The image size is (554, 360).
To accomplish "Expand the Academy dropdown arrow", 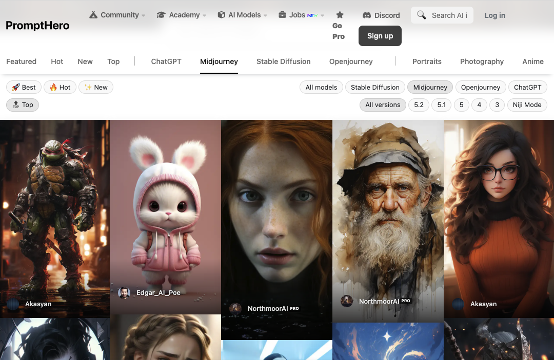I will tap(205, 15).
